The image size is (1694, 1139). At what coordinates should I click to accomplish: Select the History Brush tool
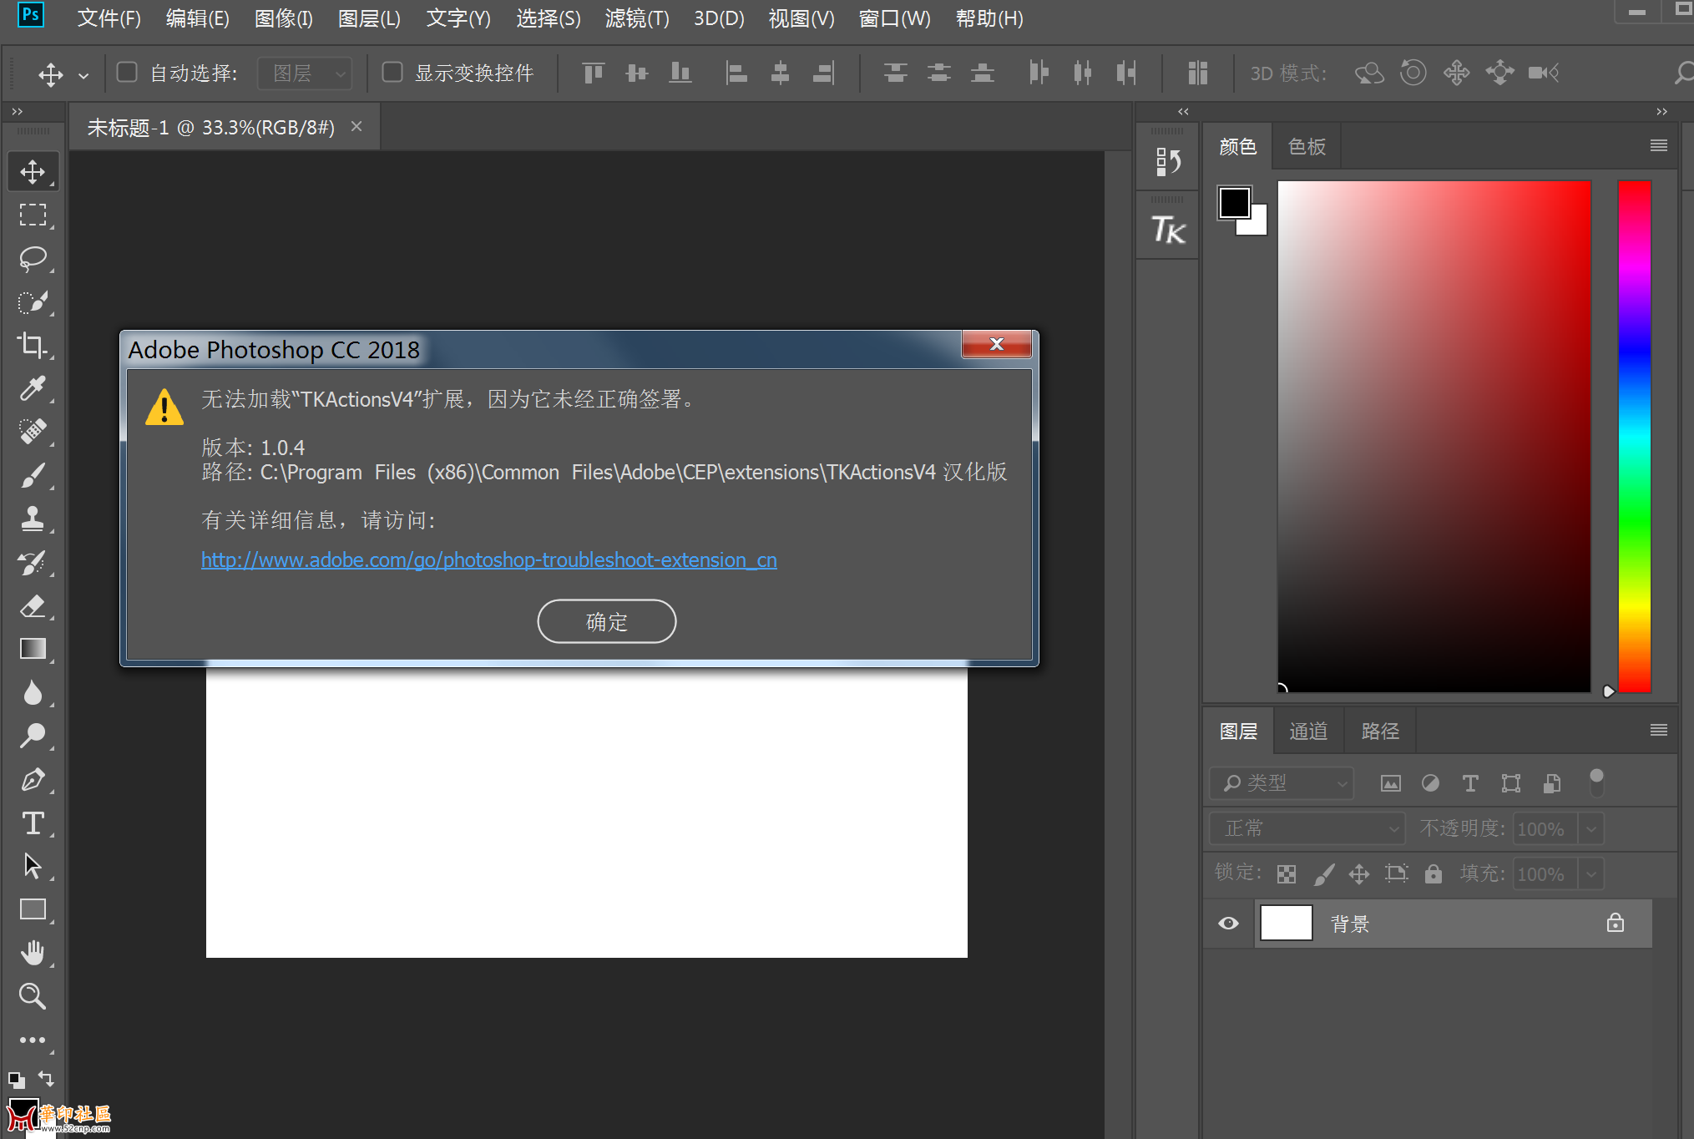point(33,562)
